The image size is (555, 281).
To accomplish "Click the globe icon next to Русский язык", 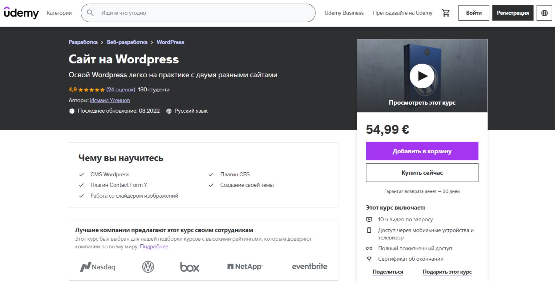I will [x=169, y=111].
